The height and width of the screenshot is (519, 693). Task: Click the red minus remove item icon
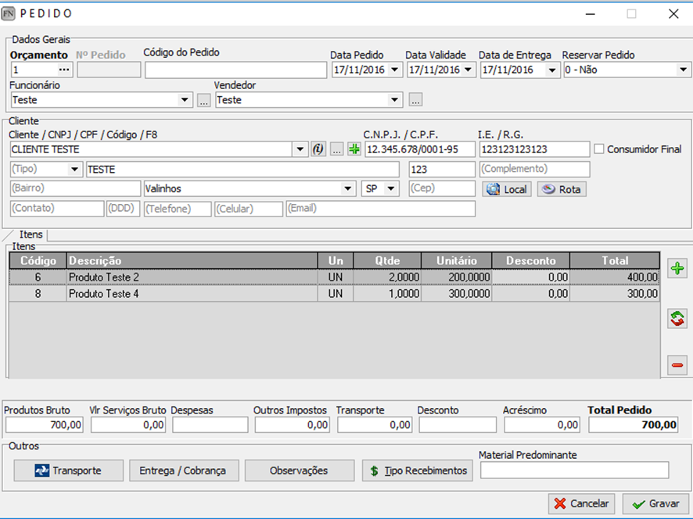coord(677,365)
